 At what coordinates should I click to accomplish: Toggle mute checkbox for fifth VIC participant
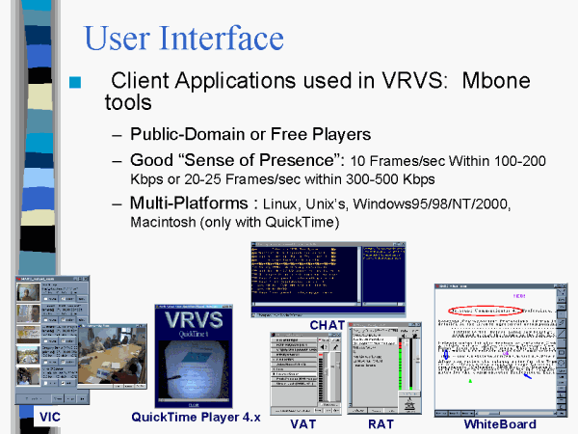[45, 383]
